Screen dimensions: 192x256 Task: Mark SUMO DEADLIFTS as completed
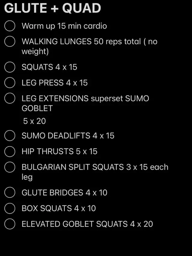(x=10, y=136)
